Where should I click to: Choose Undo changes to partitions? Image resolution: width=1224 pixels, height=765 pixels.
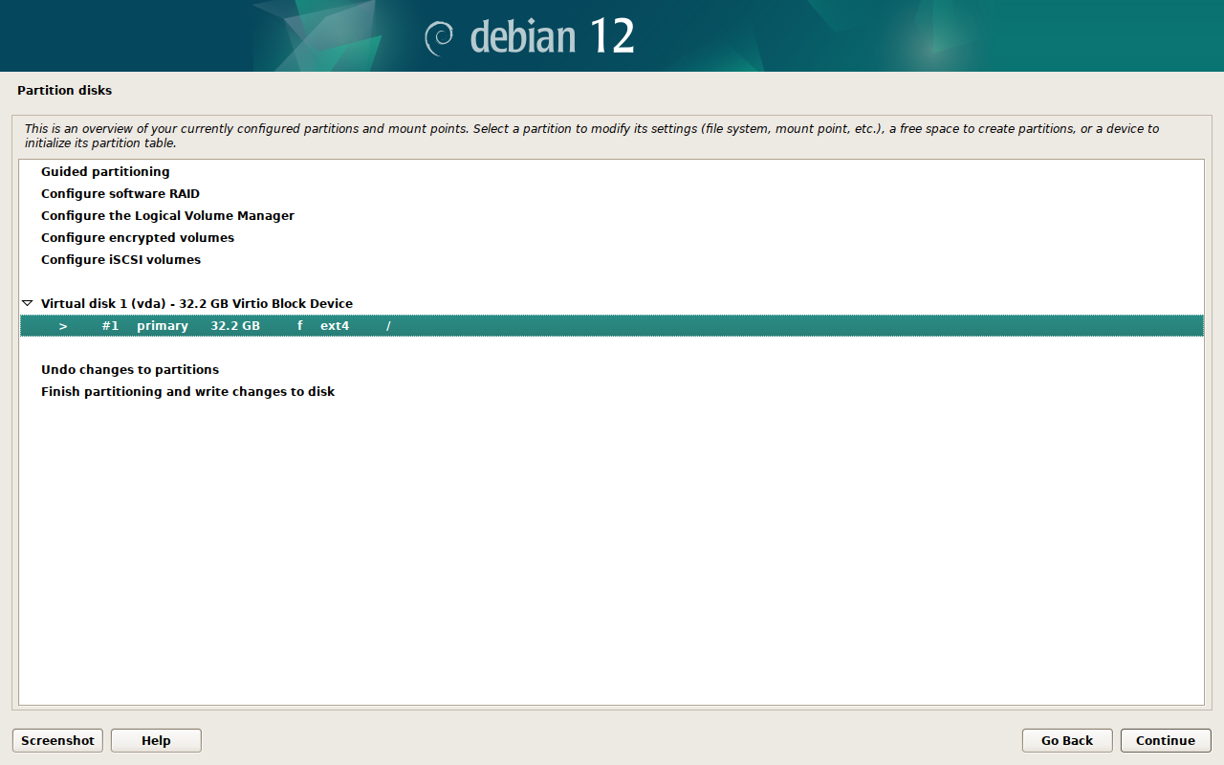(x=130, y=370)
